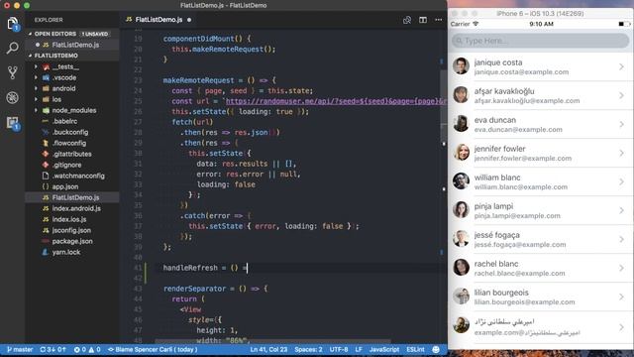Open the Extensions view in activity bar
The width and height of the screenshot is (634, 357).
(x=13, y=123)
